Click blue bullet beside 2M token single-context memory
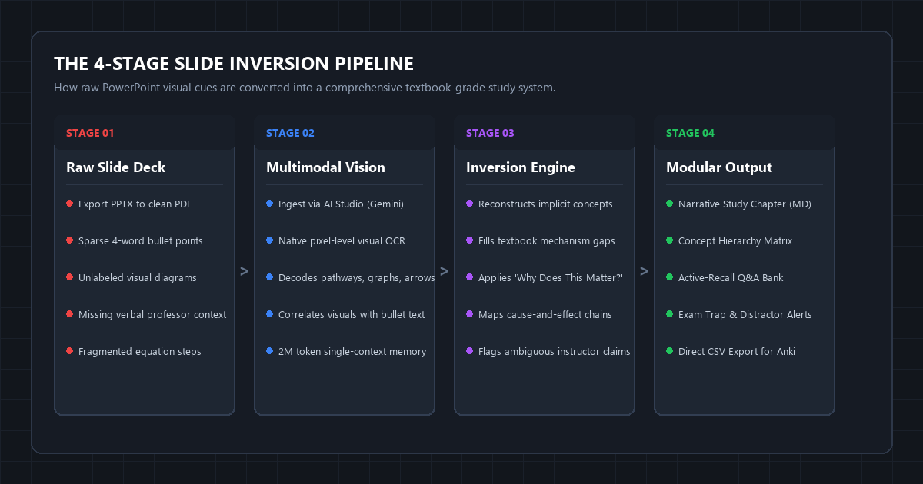923x484 pixels. tap(269, 351)
